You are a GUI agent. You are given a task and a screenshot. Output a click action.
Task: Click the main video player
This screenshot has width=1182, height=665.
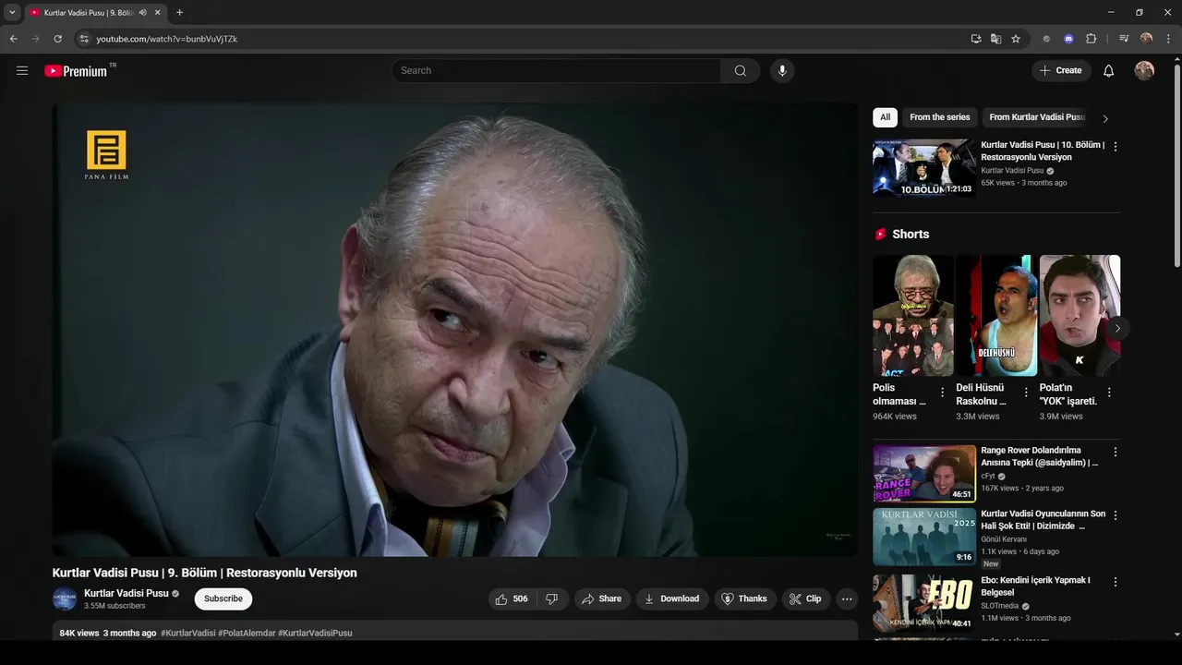pyautogui.click(x=455, y=329)
